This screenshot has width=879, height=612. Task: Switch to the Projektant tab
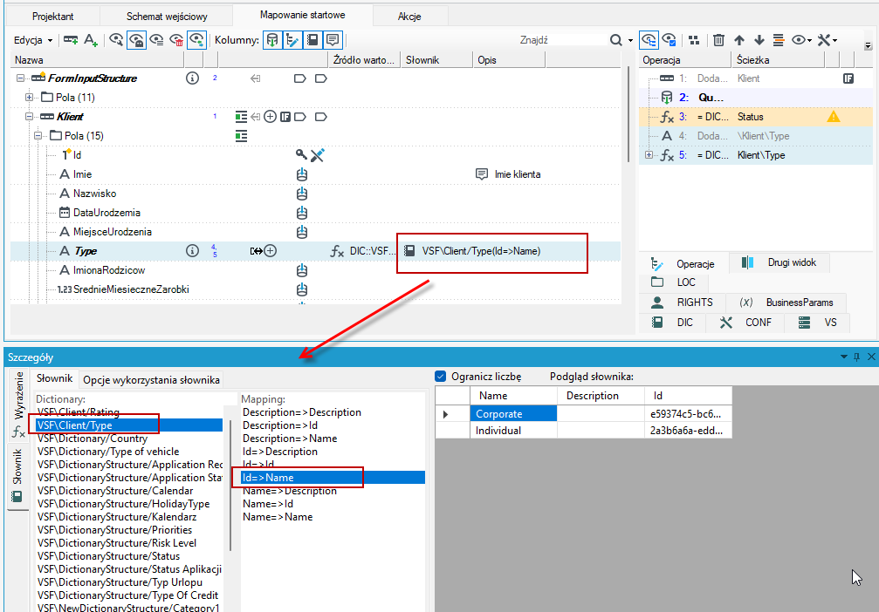(52, 17)
